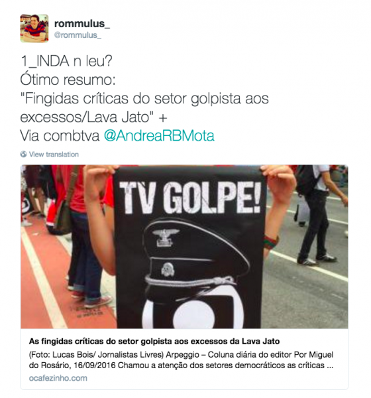Screen dimensions: 371x398
Task: Click View translation text
Action: click(54, 155)
